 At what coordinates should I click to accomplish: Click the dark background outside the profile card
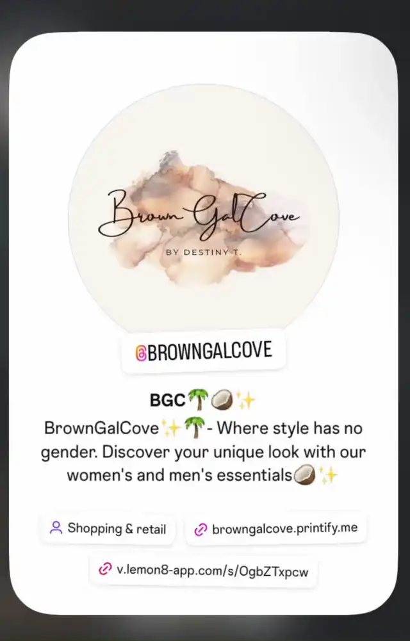pyautogui.click(x=204, y=14)
